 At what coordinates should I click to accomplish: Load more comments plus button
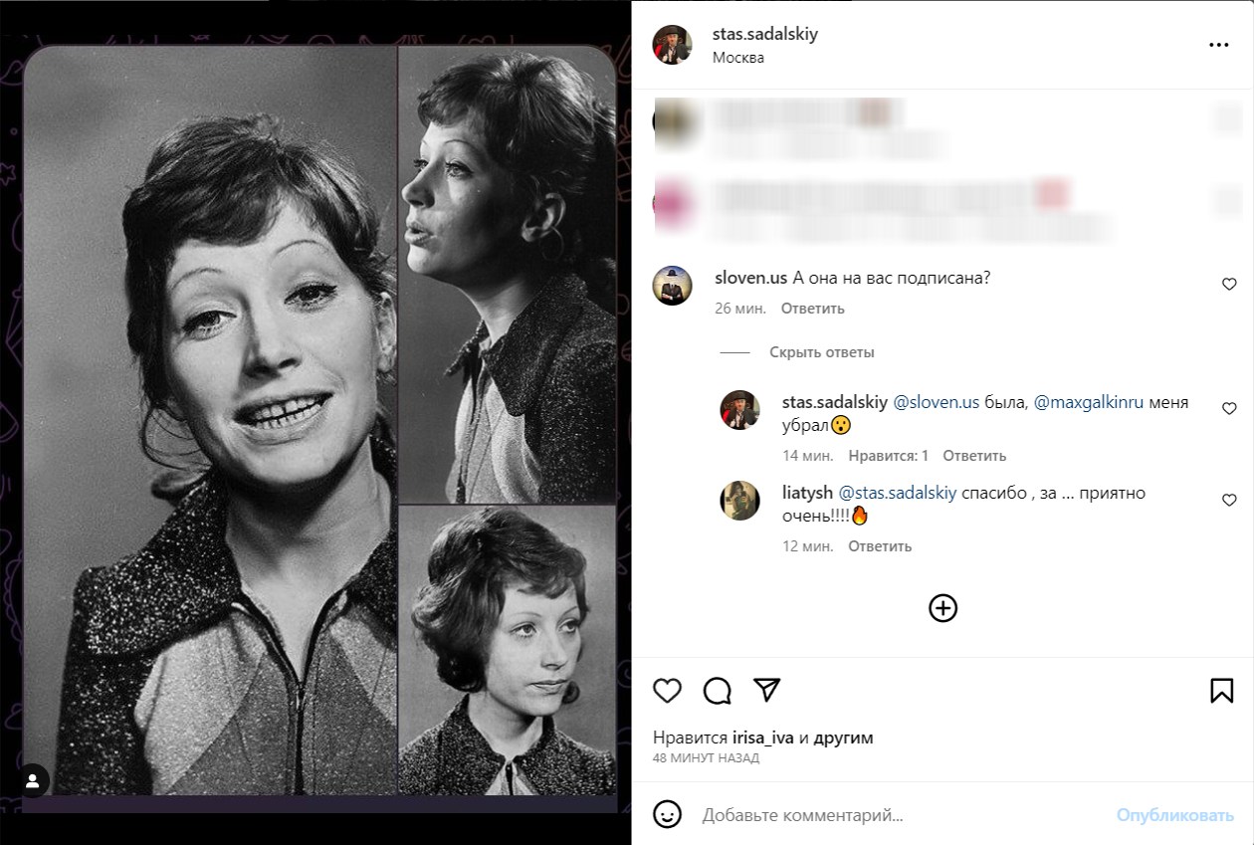pos(942,608)
